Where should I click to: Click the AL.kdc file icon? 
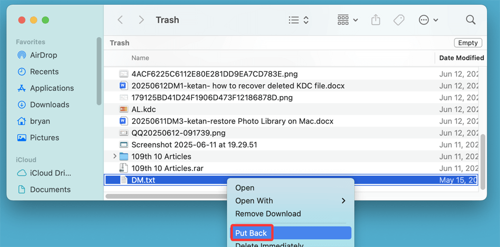tap(123, 109)
